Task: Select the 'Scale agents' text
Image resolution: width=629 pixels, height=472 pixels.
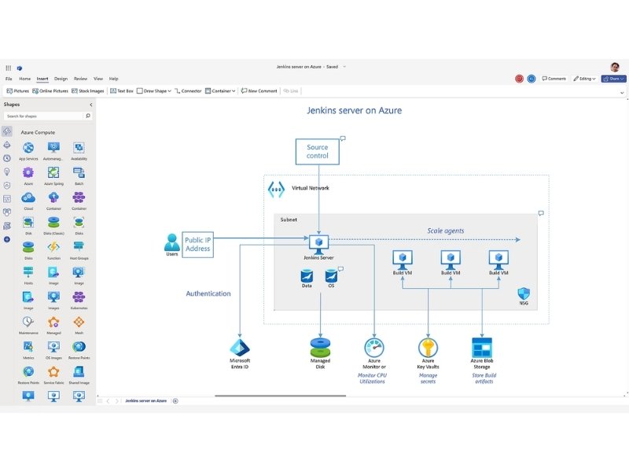Action: (445, 230)
